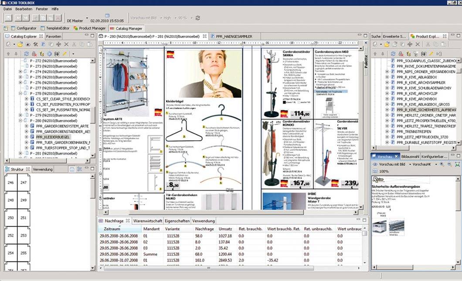Image resolution: width=462 pixels, height=281 pixels.
Task: Open the vertical Palette bar
Action: click(366, 61)
